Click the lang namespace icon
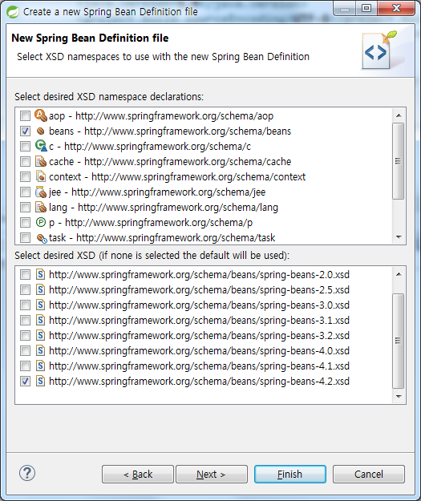Image resolution: width=421 pixels, height=501 pixels. click(x=41, y=207)
